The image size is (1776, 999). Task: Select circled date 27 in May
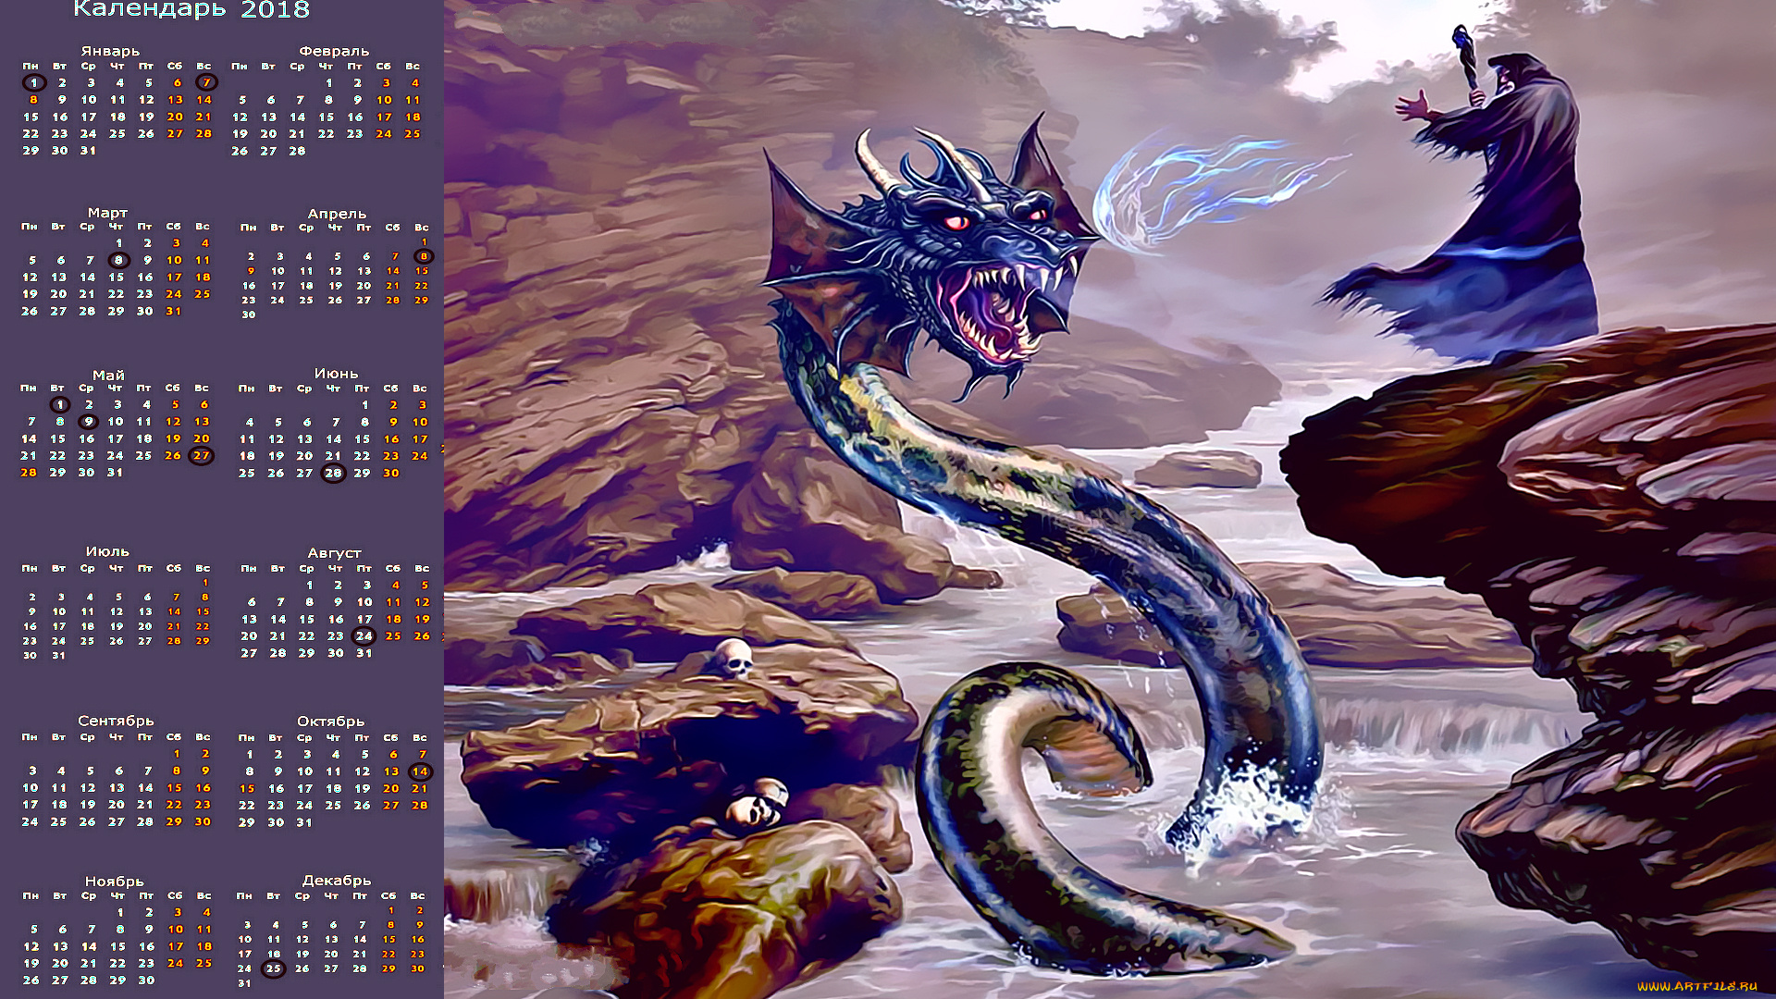[x=202, y=455]
